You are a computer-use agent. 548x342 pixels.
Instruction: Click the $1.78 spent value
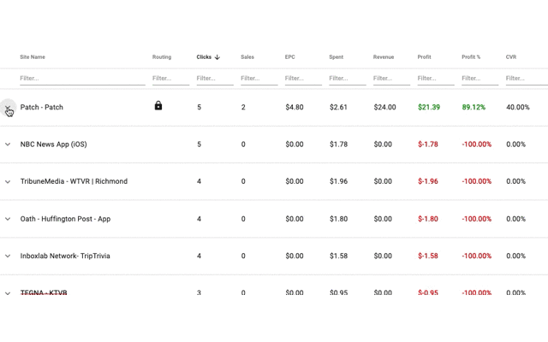(x=338, y=144)
